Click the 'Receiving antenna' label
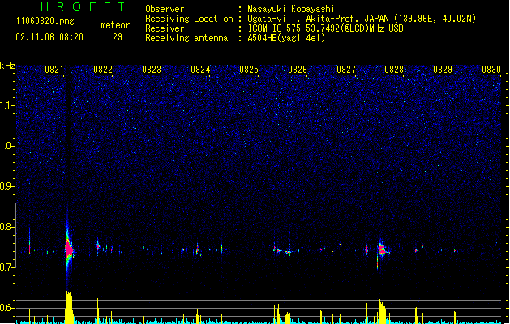510x324 pixels. (x=186, y=38)
